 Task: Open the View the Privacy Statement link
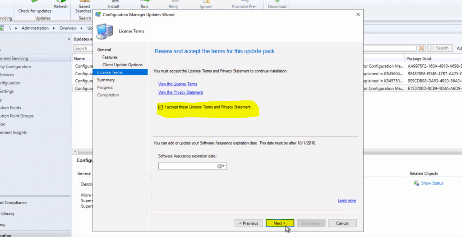click(180, 92)
